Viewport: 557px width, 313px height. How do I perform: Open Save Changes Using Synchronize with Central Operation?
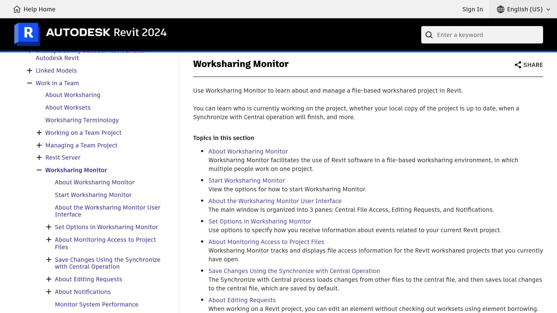pyautogui.click(x=294, y=271)
